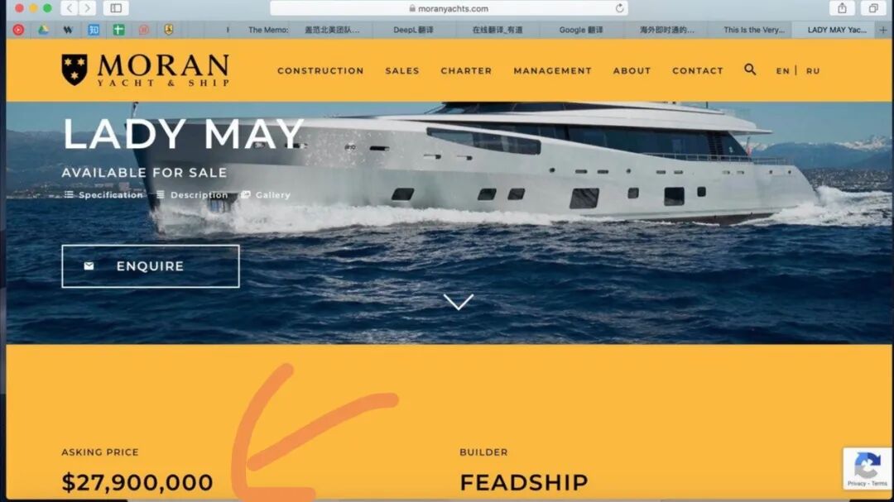Viewport: 894px width, 502px height.
Task: Click the reCAPTCHA badge
Action: click(868, 468)
